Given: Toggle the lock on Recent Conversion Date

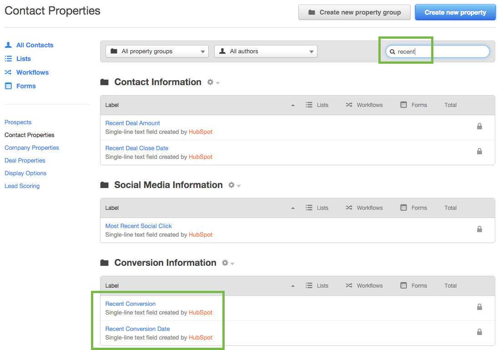Looking at the screenshot, I should pos(479,332).
